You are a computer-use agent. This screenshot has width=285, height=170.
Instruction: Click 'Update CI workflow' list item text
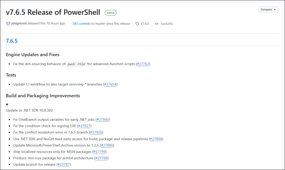[x=58, y=84]
